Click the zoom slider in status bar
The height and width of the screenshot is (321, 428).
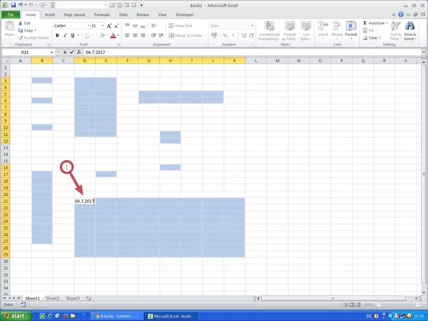398,304
